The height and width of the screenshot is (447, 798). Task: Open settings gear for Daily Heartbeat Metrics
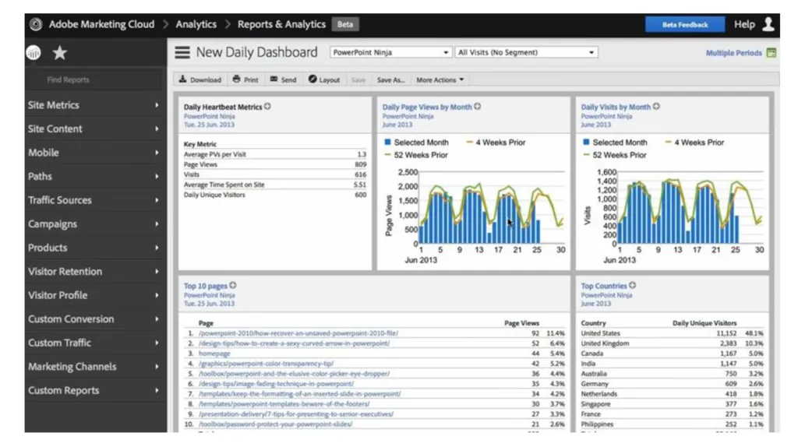click(x=268, y=106)
